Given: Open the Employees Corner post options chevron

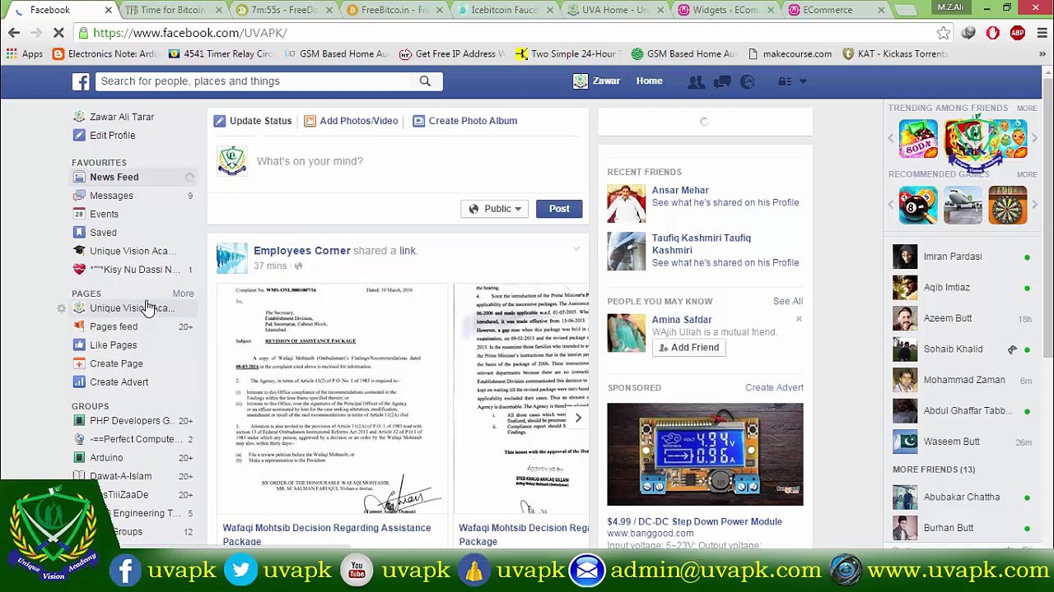Looking at the screenshot, I should point(576,249).
